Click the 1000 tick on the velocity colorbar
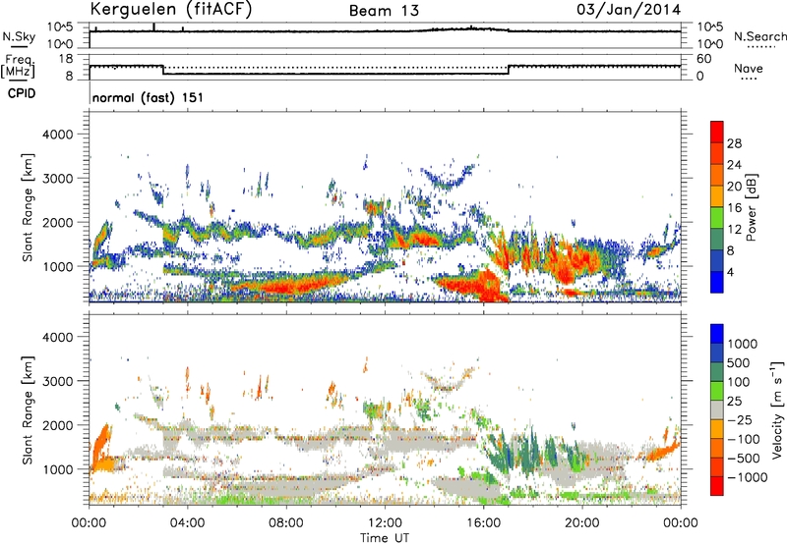The image size is (787, 544). point(743,344)
